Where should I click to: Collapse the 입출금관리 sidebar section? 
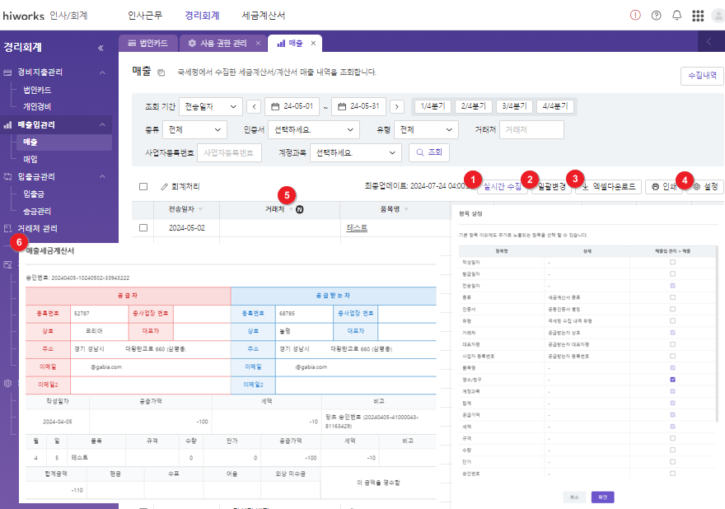tap(103, 176)
